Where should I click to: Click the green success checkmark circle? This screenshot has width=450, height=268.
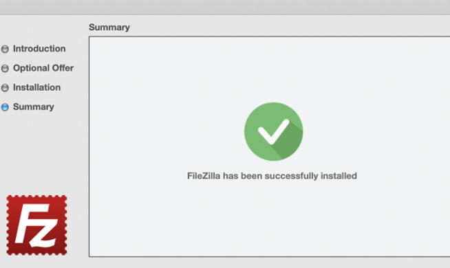coord(273,131)
